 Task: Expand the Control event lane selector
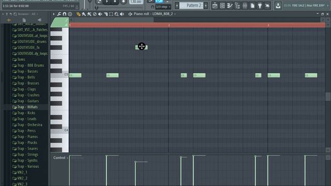(60, 158)
